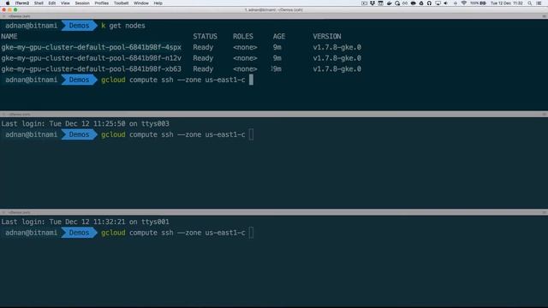The width and height of the screenshot is (548, 308).
Task: Click 'Last login' line mentioning ttys001
Action: coord(85,222)
